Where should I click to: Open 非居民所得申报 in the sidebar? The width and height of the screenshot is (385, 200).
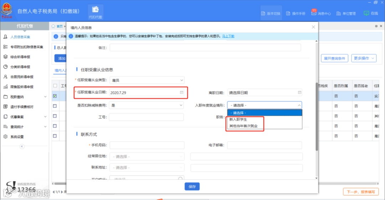pyautogui.click(x=22, y=77)
